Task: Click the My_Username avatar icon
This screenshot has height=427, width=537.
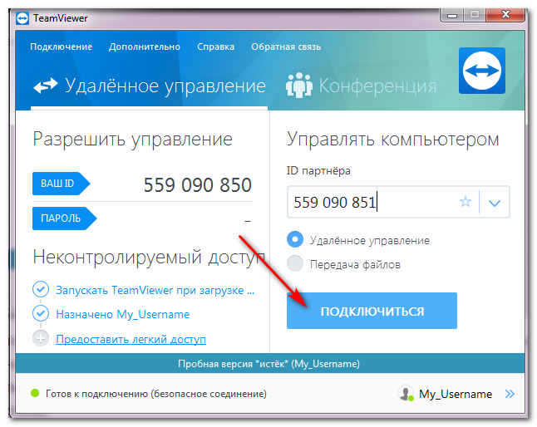Action: pyautogui.click(x=406, y=394)
